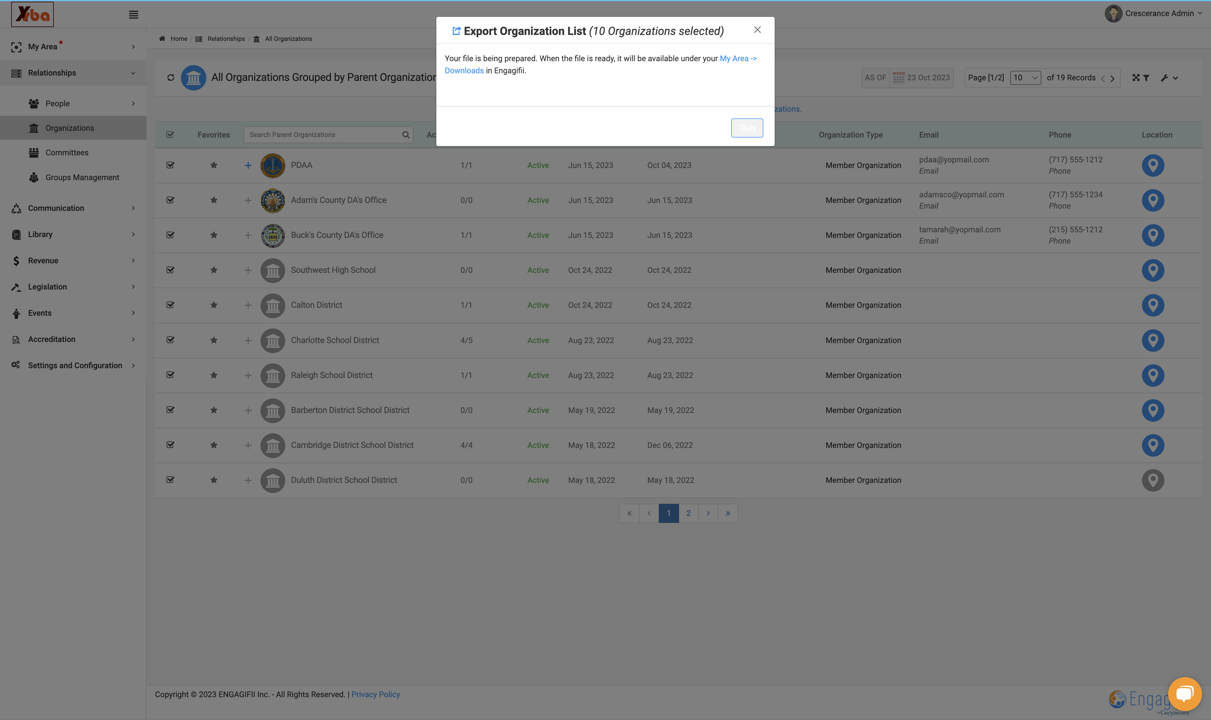Click the filter funnel icon
The width and height of the screenshot is (1211, 720).
click(x=1146, y=78)
